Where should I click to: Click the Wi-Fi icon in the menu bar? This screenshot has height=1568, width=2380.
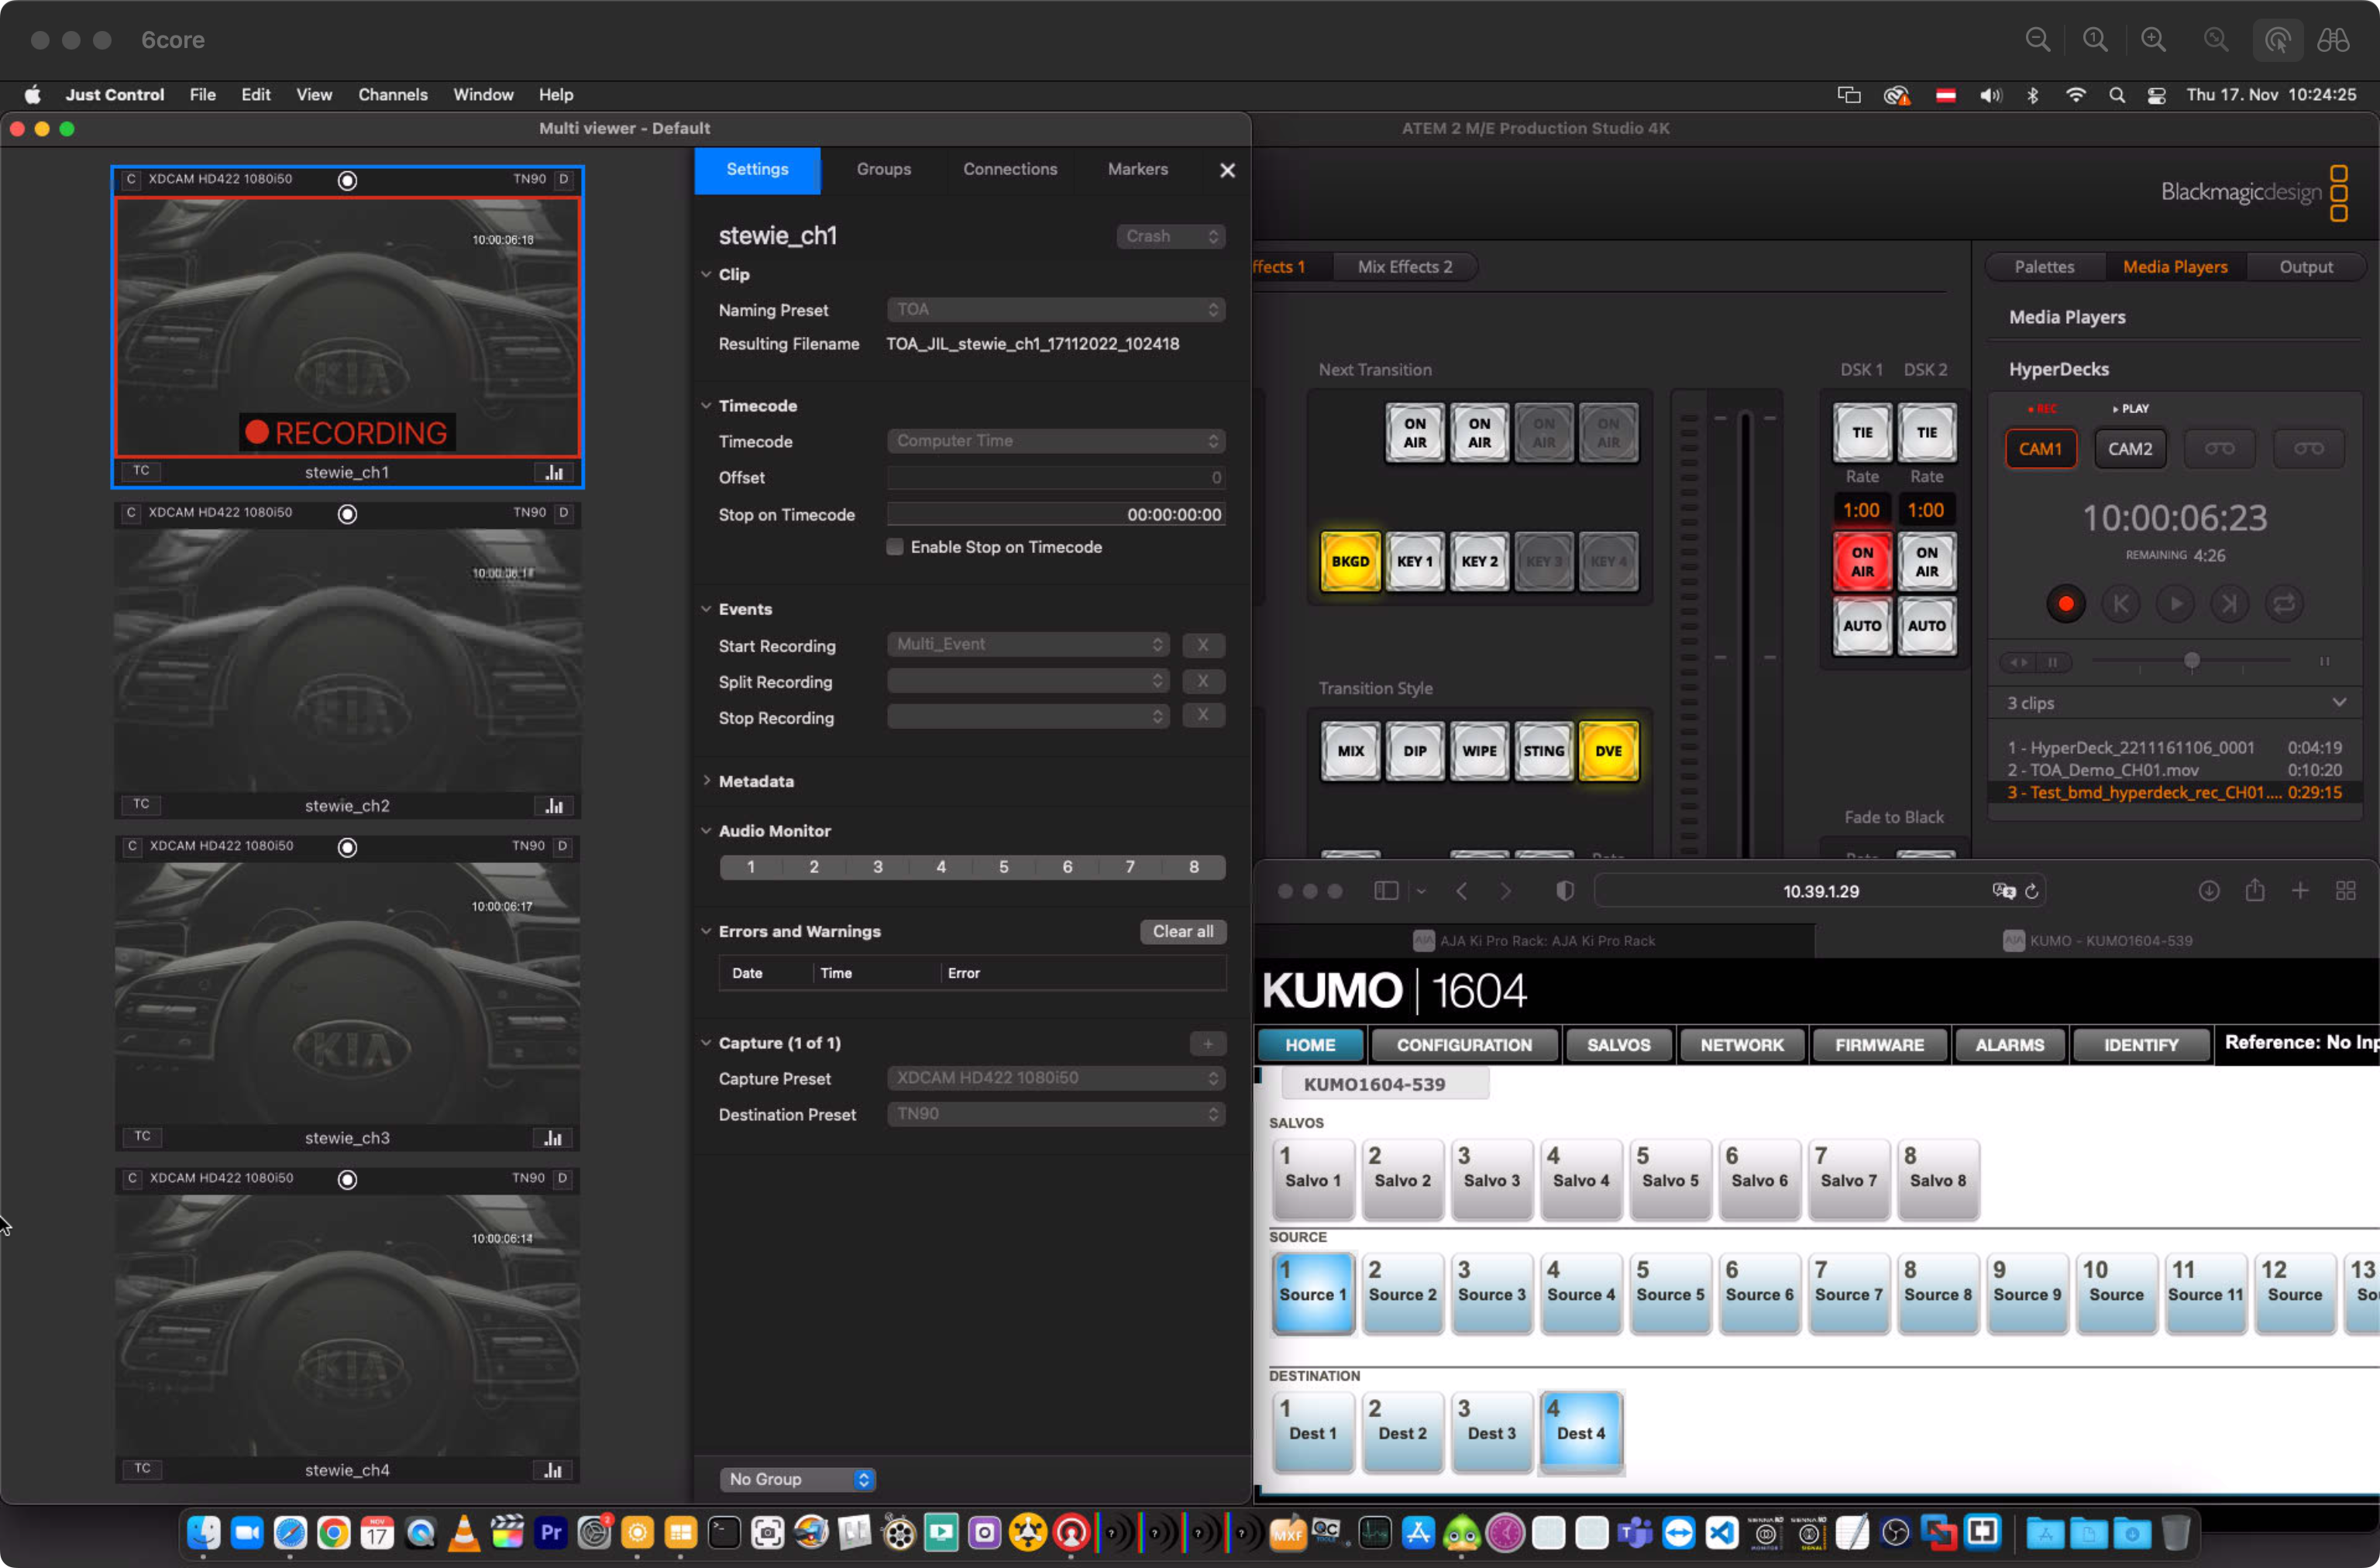tap(2075, 95)
